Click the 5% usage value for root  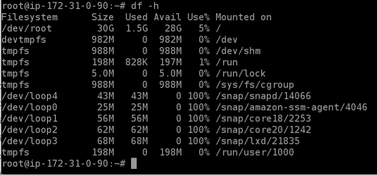click(204, 28)
